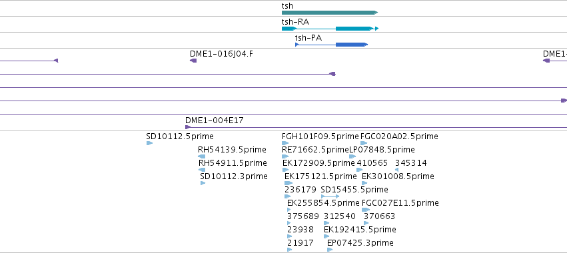
Task: Click the RH54139.5prime label
Action: [232, 150]
